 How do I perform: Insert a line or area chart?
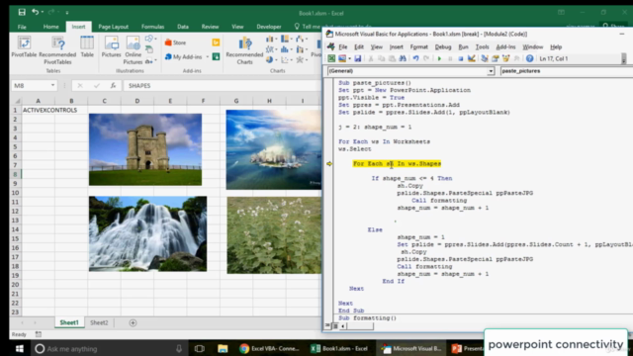[270, 49]
